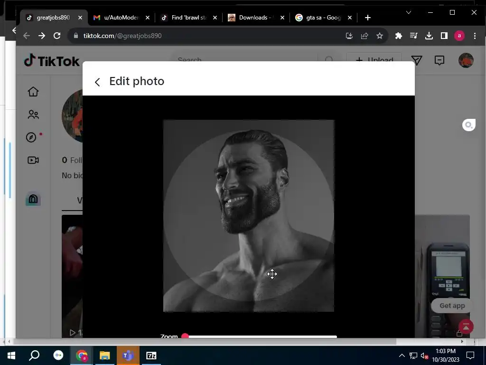Click the floating lens search icon
The width and height of the screenshot is (486, 365).
tap(468, 125)
